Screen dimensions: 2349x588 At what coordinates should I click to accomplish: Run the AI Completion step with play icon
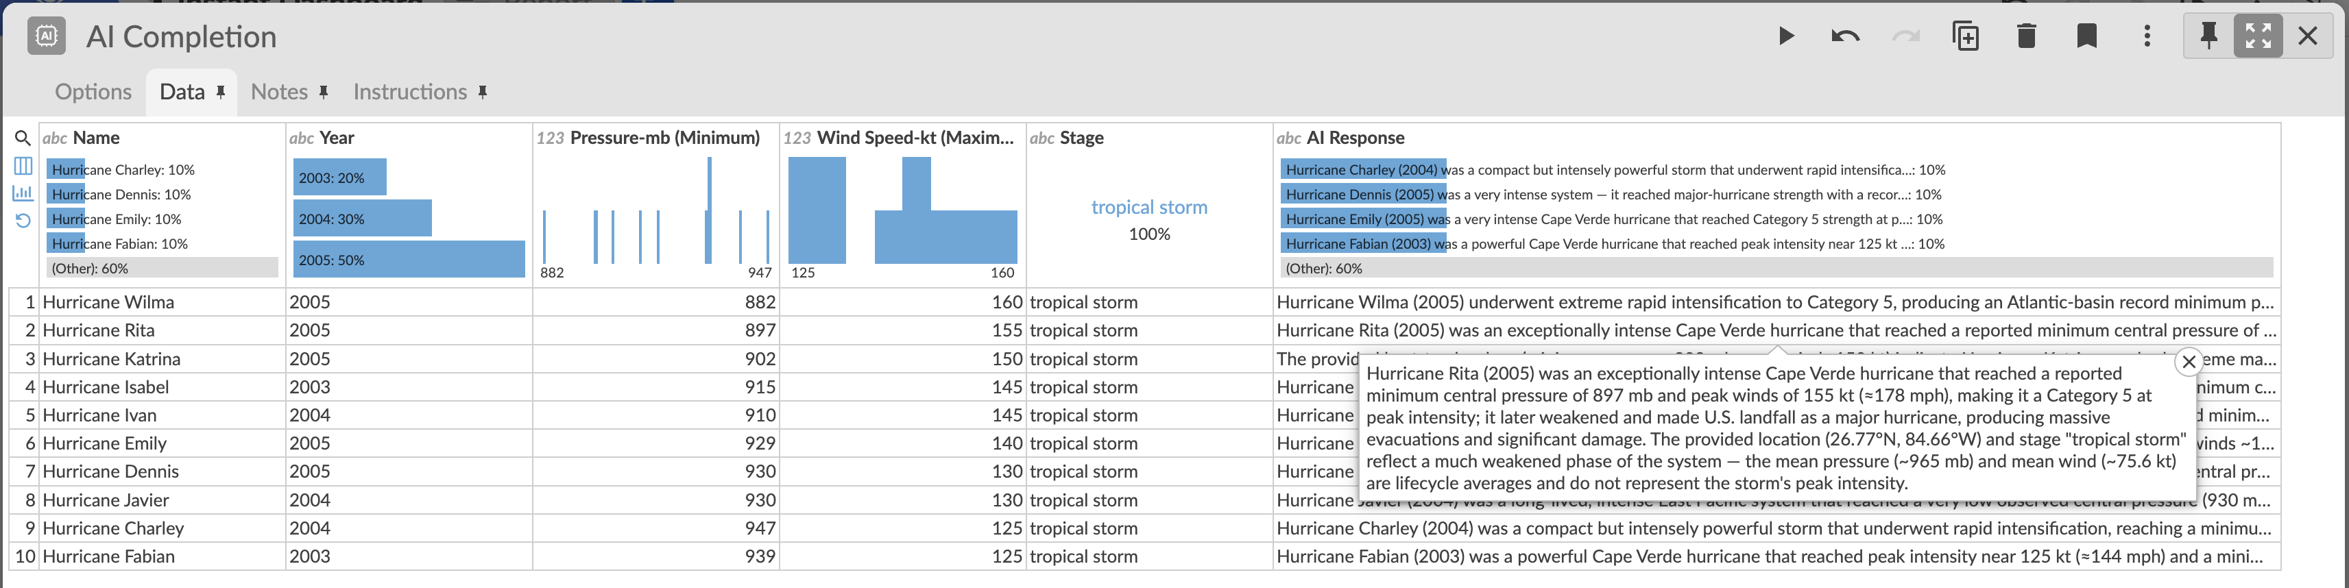1785,36
